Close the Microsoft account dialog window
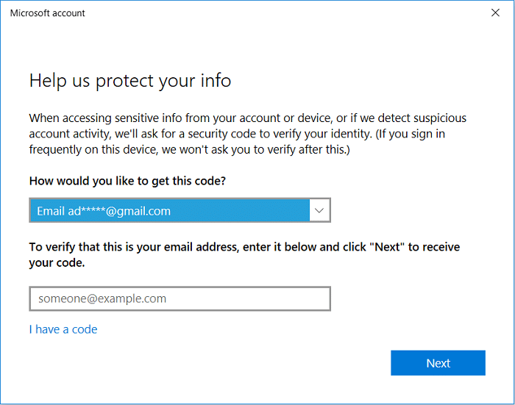Image resolution: width=515 pixels, height=405 pixels. [496, 12]
